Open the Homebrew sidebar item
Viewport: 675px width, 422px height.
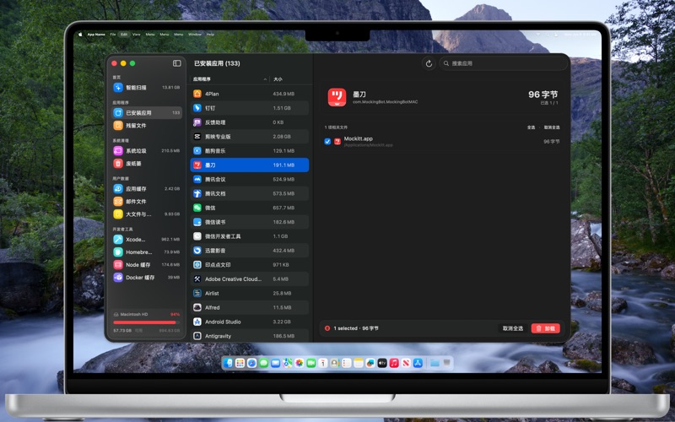(147, 252)
